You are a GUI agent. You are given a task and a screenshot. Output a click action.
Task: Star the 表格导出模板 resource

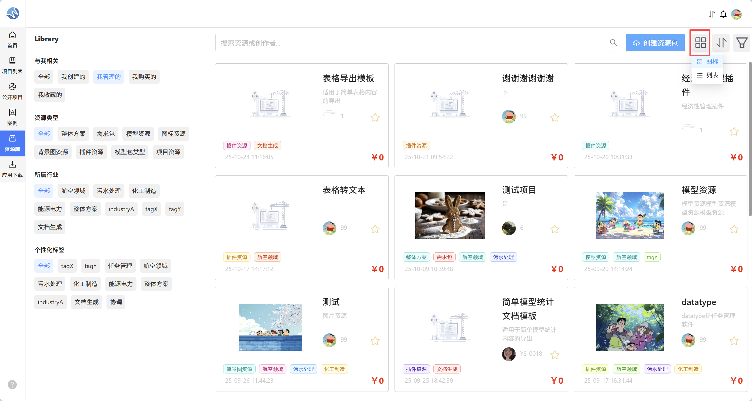coord(375,118)
